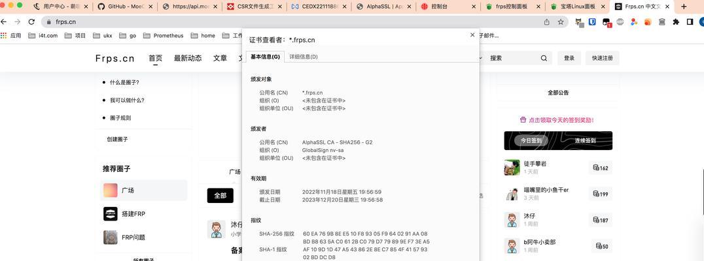
Task: Open the Bitwarden shield extension icon
Action: point(592,22)
